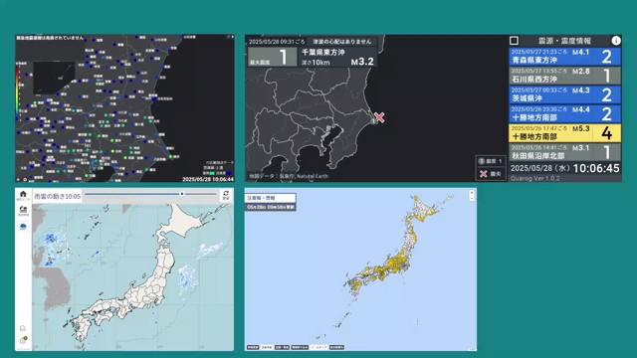Select the blue rain cloud sidebar icon
The image size is (637, 358).
click(23, 227)
